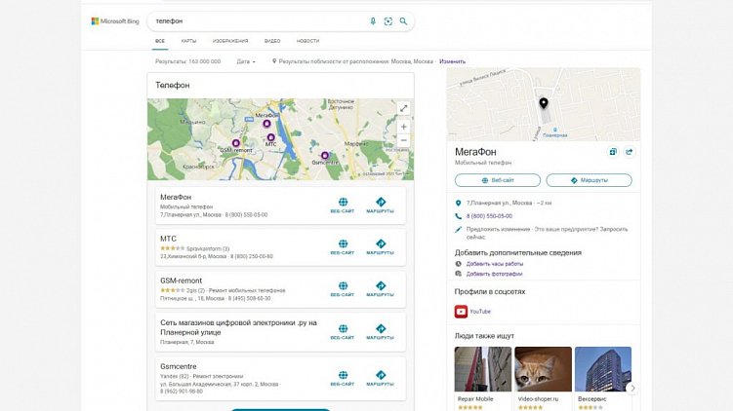Click the YouTube profile icon

[x=461, y=311]
